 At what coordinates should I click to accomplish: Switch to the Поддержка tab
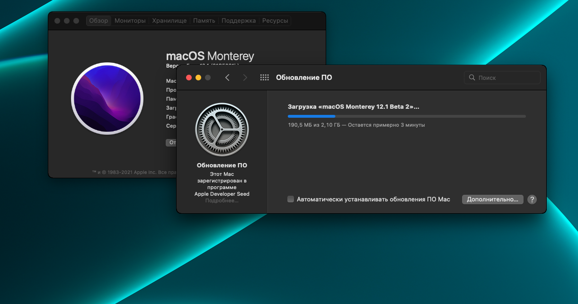(x=239, y=21)
